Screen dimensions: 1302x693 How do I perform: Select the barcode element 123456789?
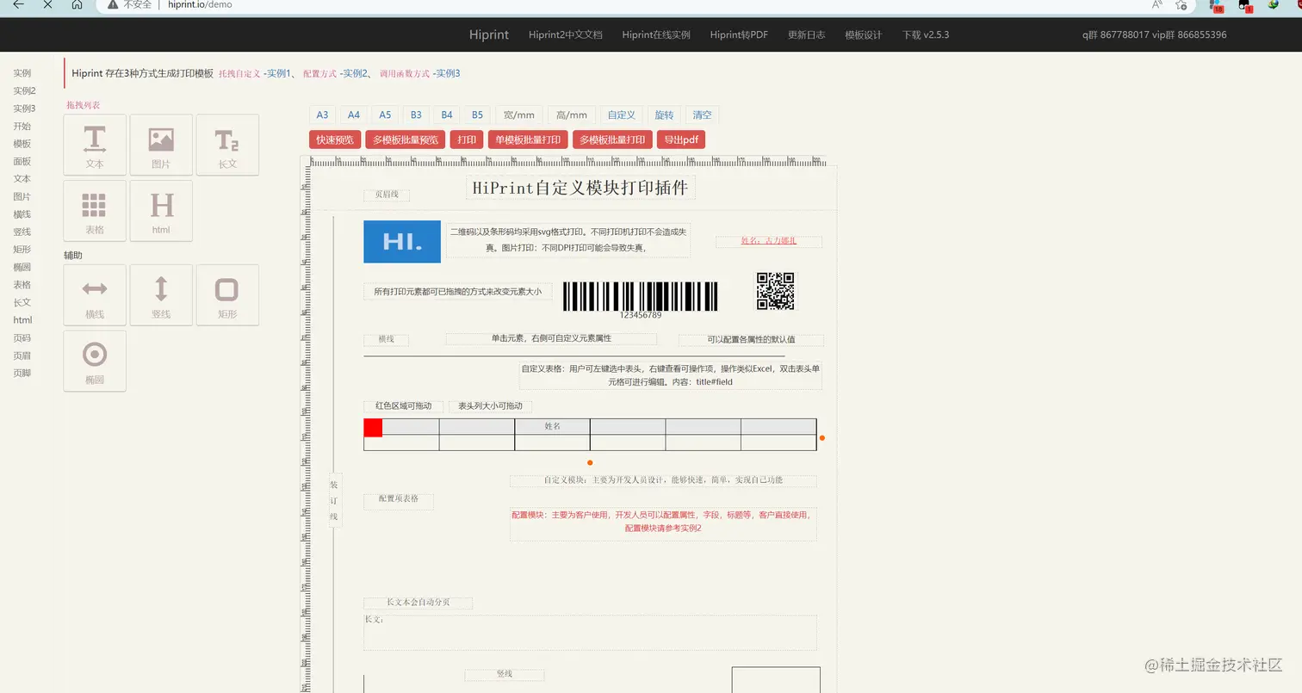pos(641,300)
